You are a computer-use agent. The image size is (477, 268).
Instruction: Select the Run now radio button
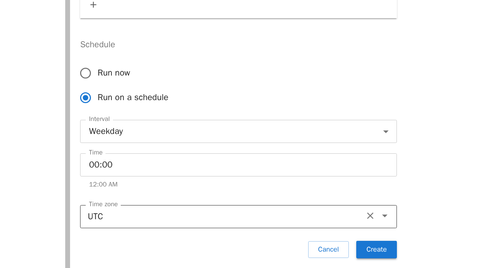pyautogui.click(x=86, y=73)
